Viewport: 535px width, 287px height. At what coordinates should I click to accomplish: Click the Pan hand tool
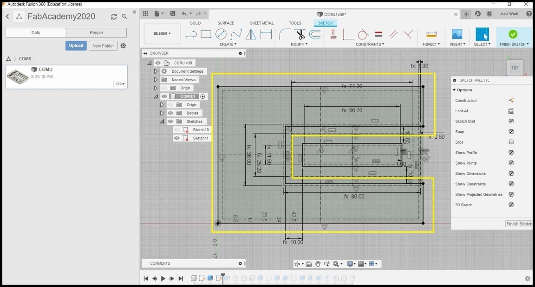tap(318, 264)
